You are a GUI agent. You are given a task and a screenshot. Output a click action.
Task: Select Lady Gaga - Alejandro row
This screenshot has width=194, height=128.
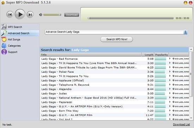coord(114,89)
